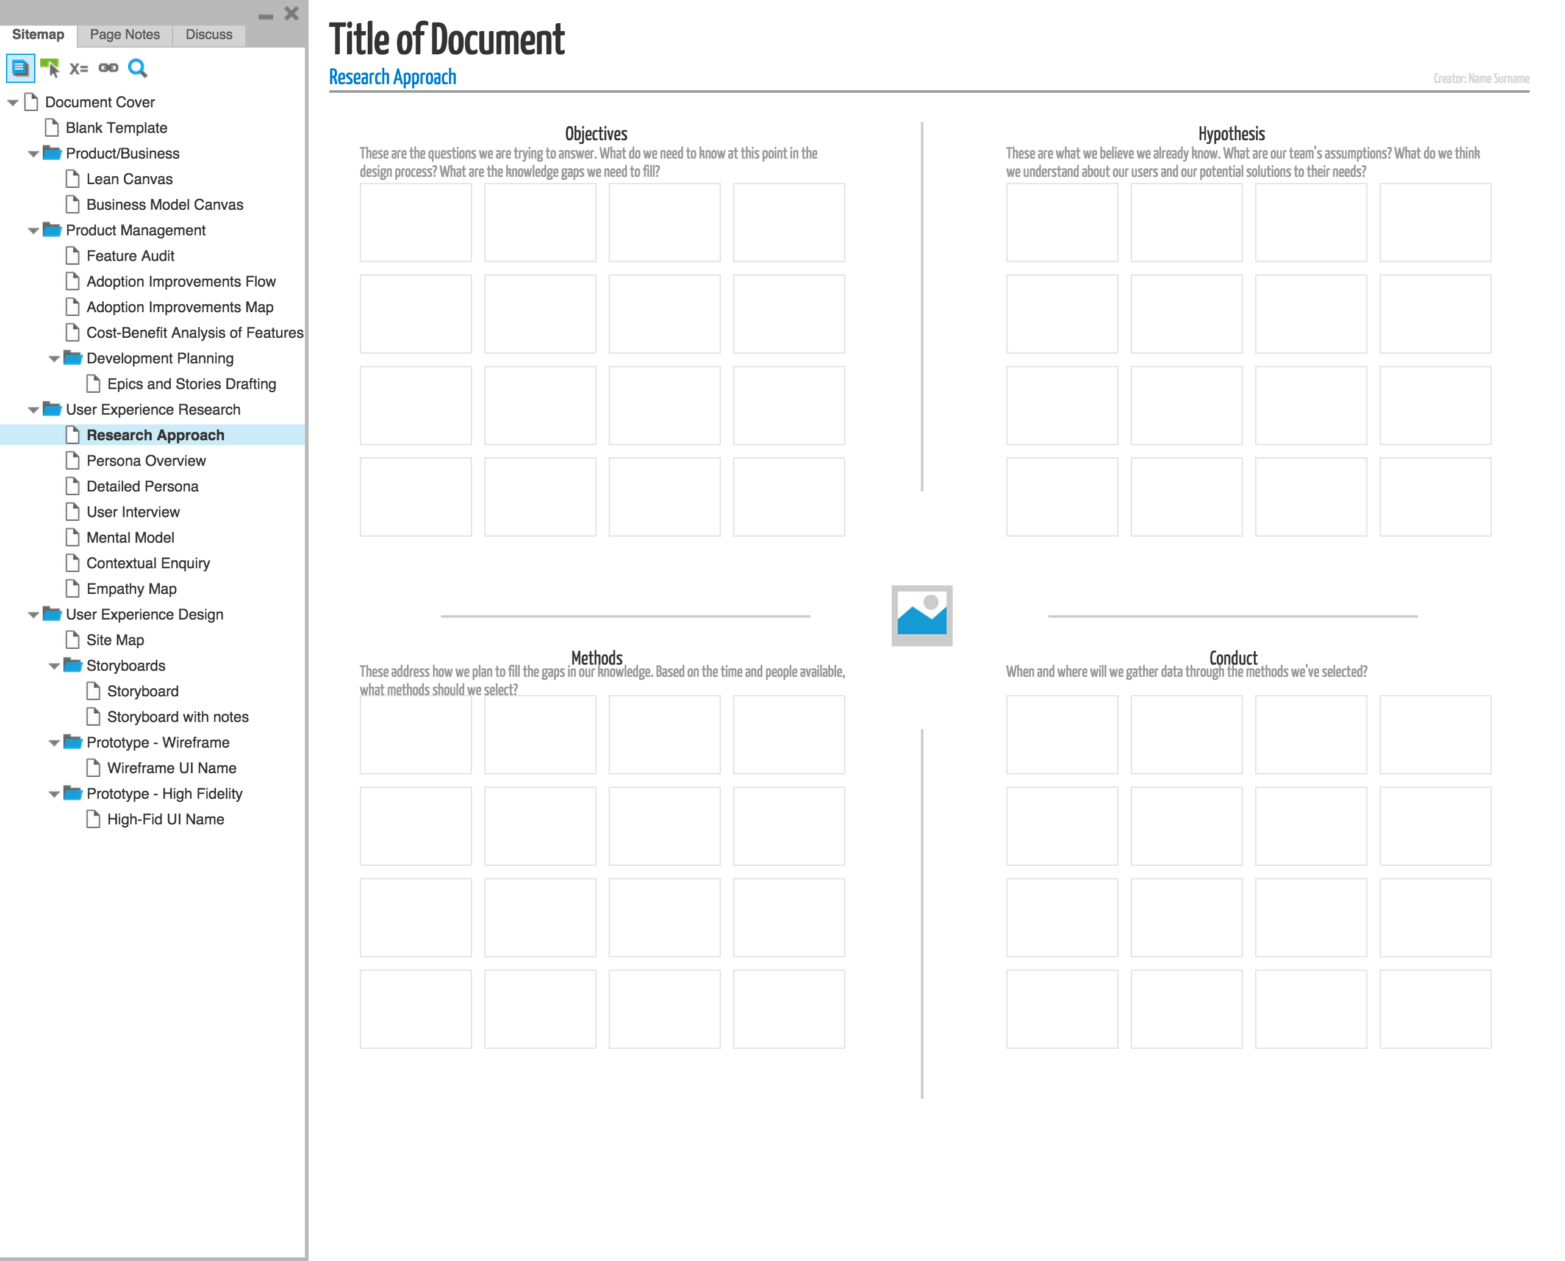Open Cost-Benefit Analysis of Features page
The height and width of the screenshot is (1261, 1565).
pyautogui.click(x=195, y=332)
